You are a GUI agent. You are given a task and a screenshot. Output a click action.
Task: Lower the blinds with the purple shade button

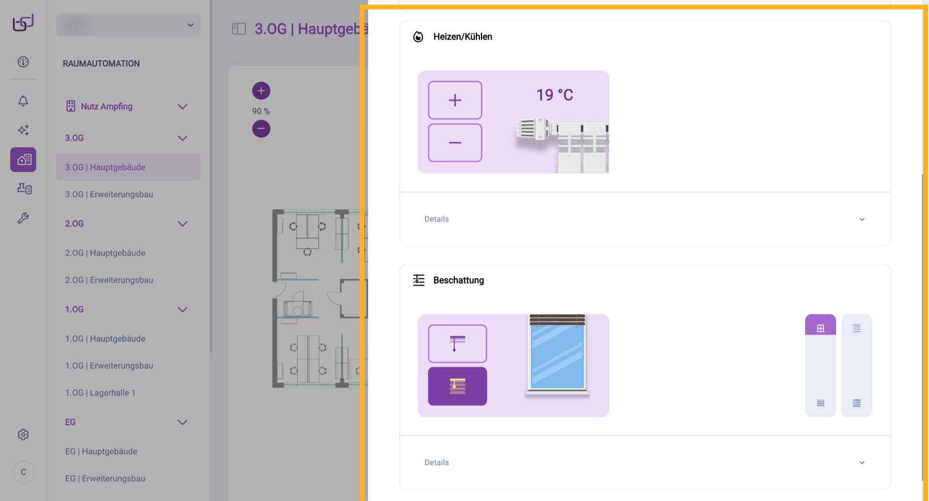[x=457, y=386]
